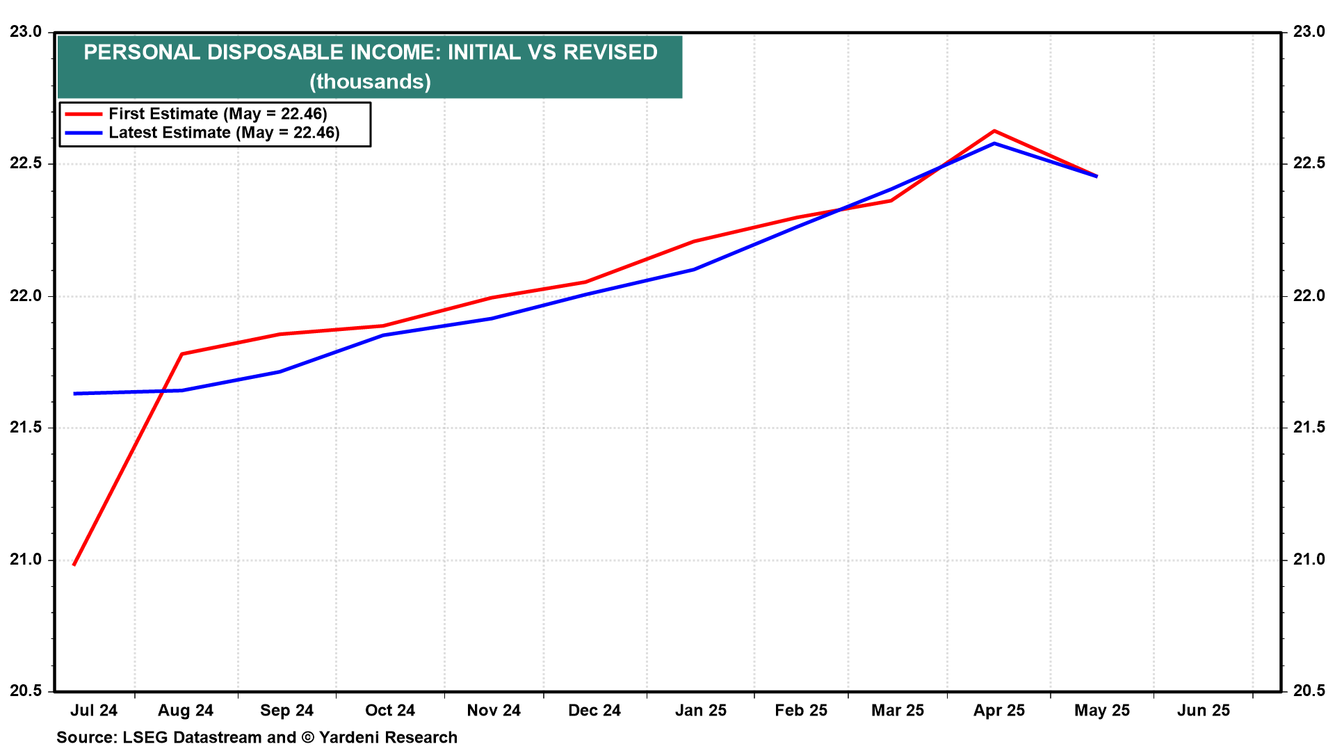
Task: Click the red line's April 2025 peak
Action: (x=994, y=131)
